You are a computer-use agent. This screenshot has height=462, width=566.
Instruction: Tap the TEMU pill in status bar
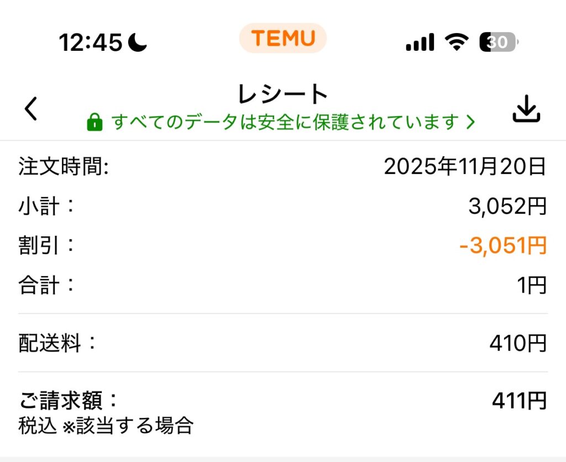coord(283,38)
